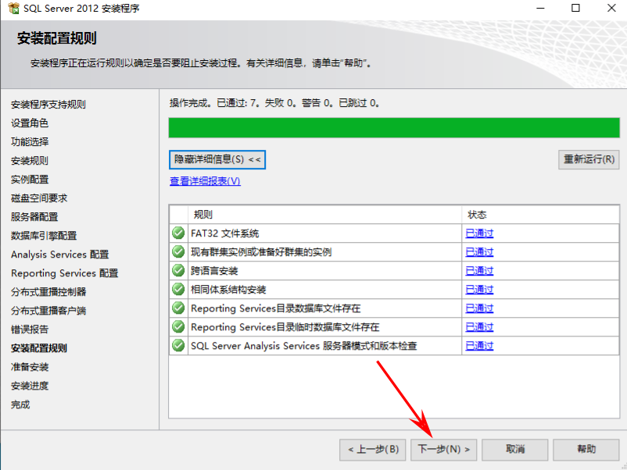Click rule text Reporting Services目录数据库文件存在
Screen dimensions: 627x470
point(275,308)
